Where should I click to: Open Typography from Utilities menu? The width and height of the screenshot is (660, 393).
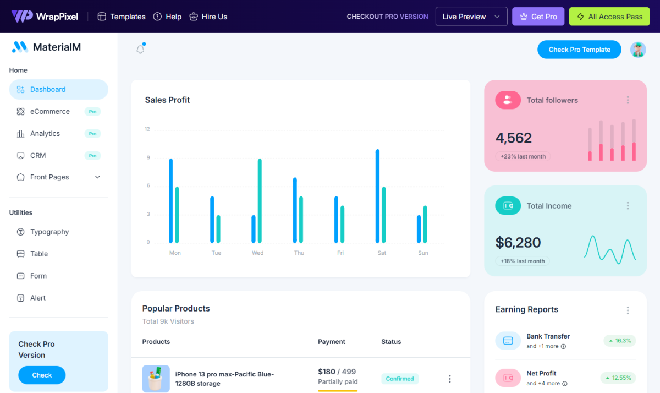coord(50,232)
